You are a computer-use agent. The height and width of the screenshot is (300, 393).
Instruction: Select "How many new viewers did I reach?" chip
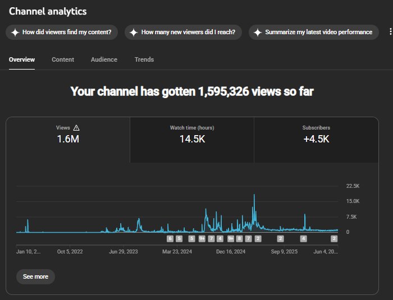point(183,32)
